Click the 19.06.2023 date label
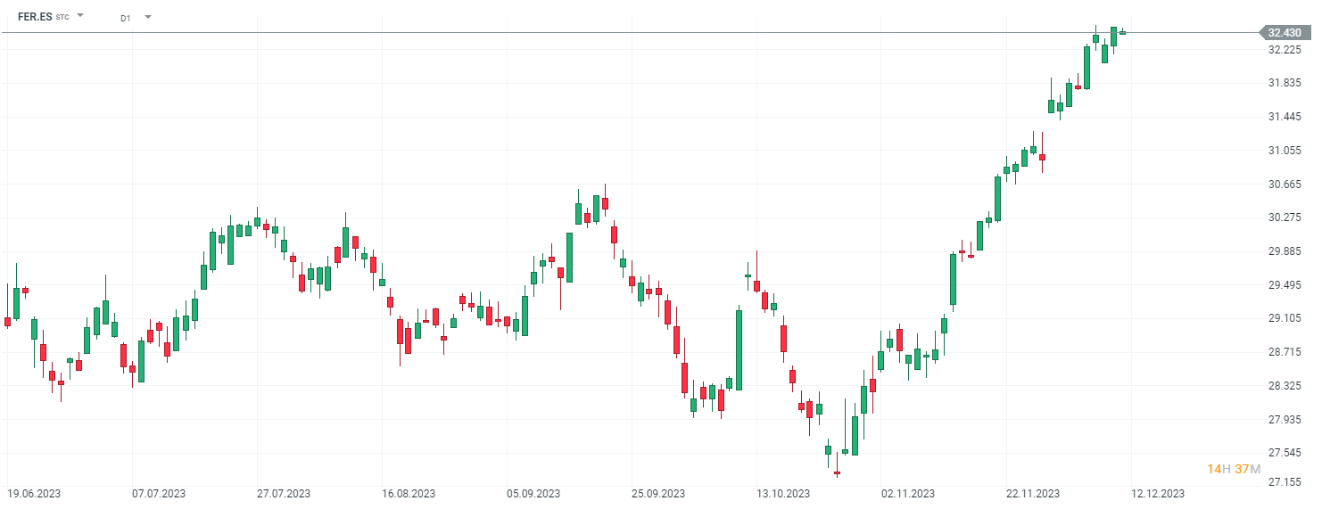Viewport: 1322px width, 509px height. 33,493
